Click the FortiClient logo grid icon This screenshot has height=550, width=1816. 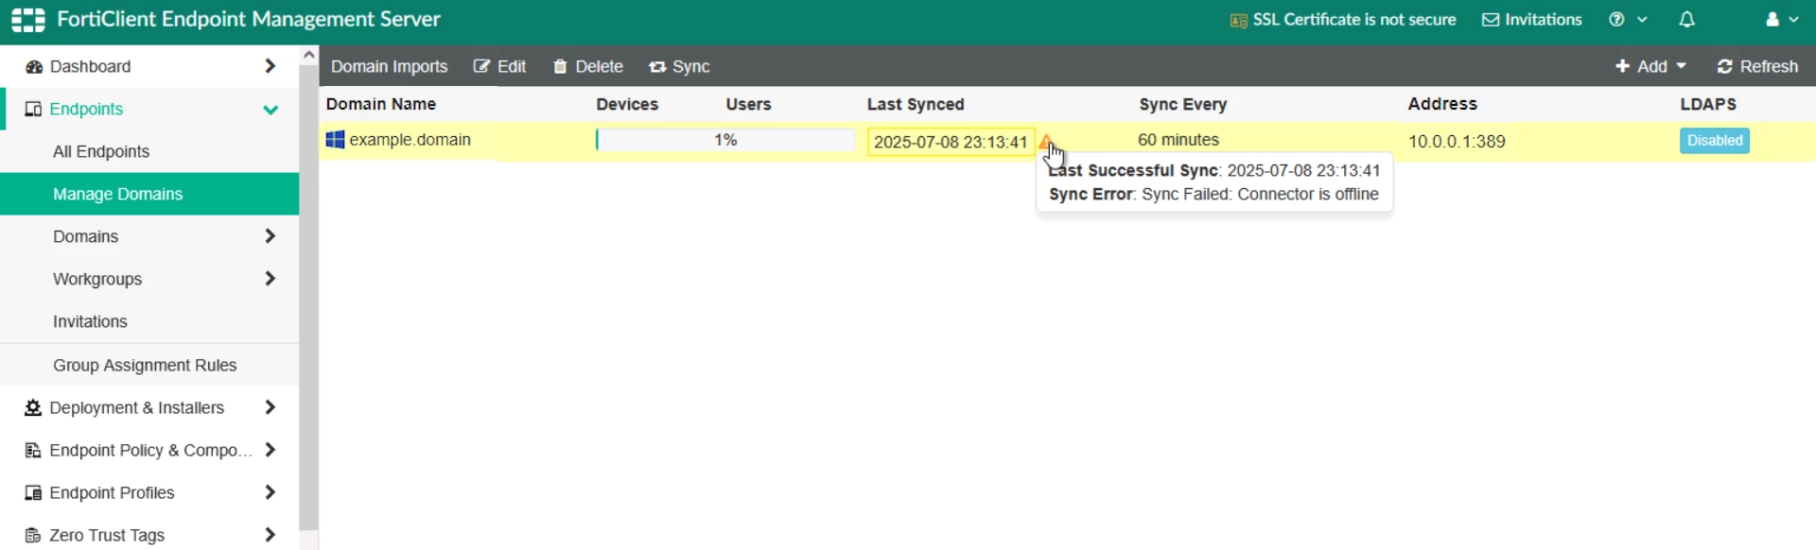coord(28,20)
